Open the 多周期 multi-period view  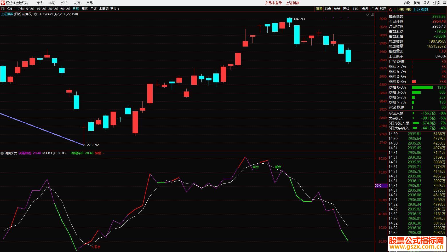[104, 9]
